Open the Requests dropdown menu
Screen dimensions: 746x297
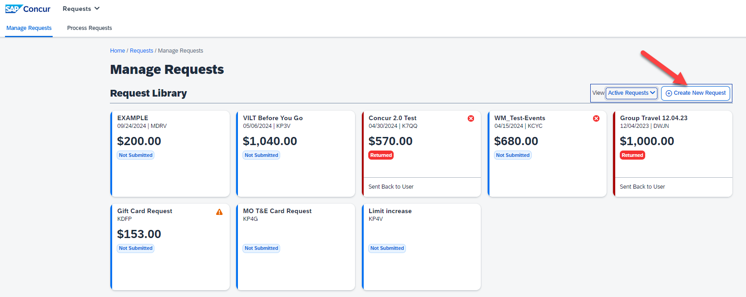(x=81, y=9)
